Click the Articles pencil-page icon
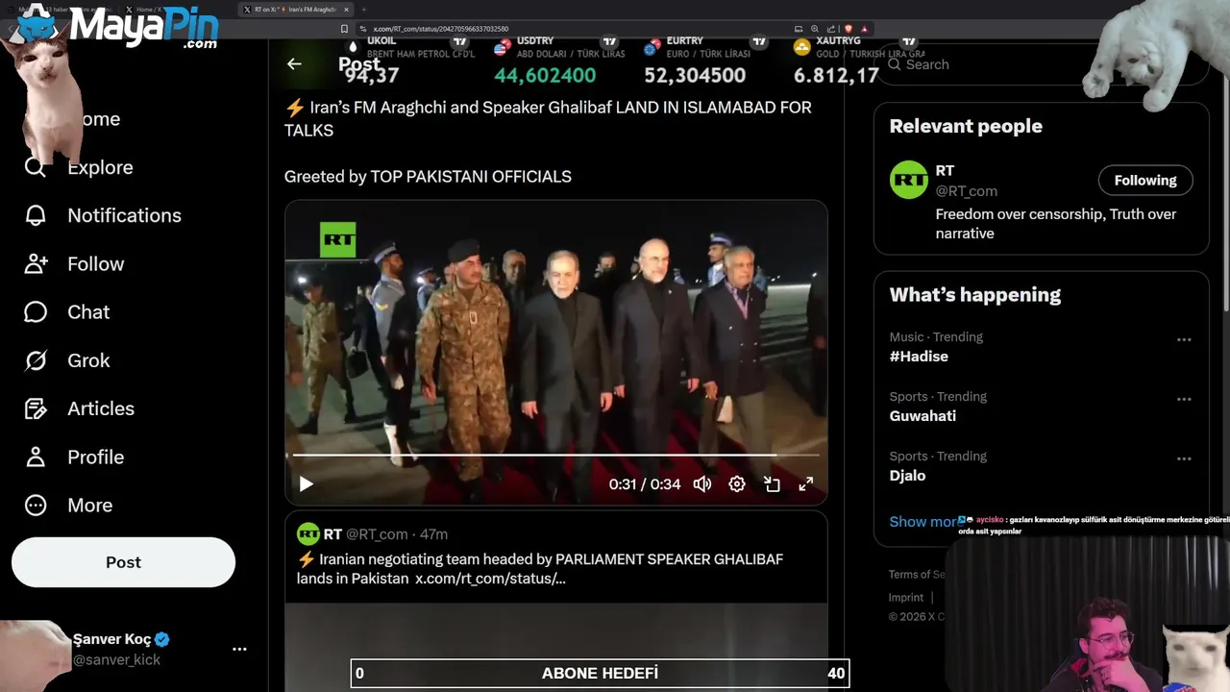The height and width of the screenshot is (692, 1230). [36, 408]
